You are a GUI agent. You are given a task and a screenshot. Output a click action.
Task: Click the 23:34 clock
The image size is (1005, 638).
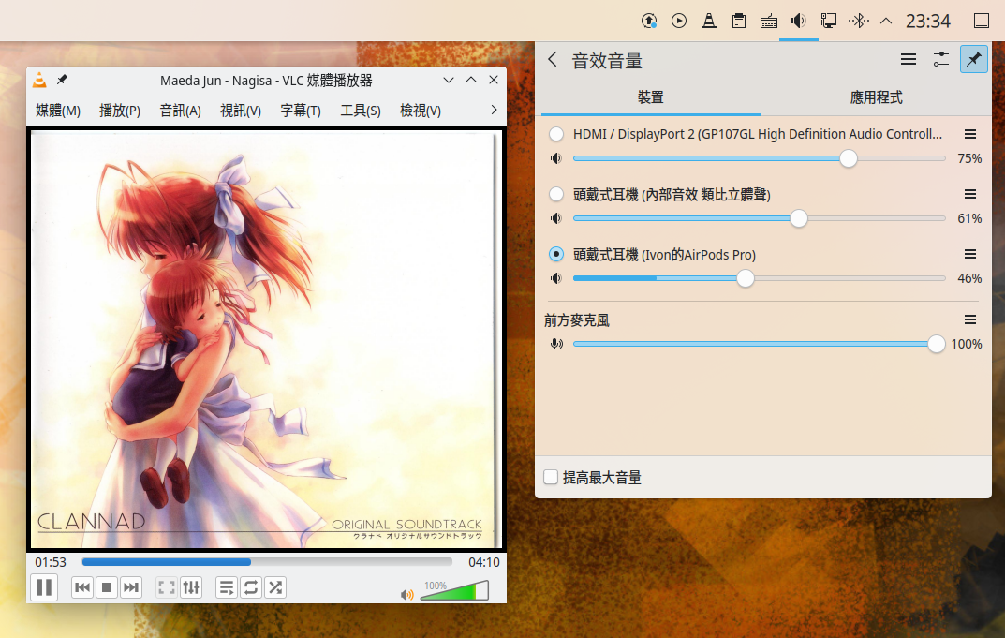tap(927, 22)
